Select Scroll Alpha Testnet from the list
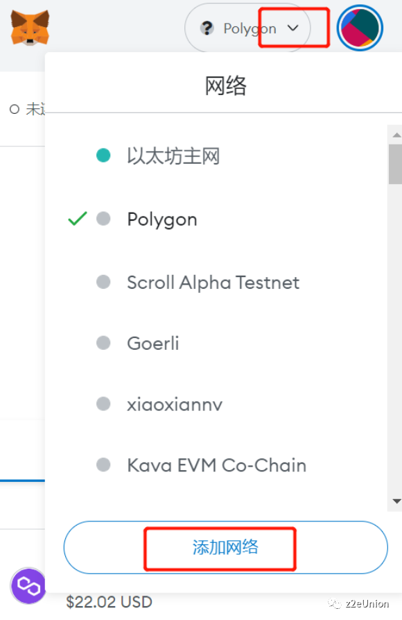This screenshot has width=402, height=620. pyautogui.click(x=213, y=282)
